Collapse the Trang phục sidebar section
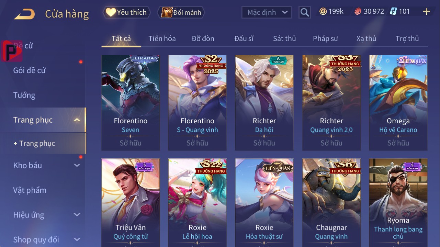Image resolution: width=440 pixels, height=247 pixels. tap(77, 120)
